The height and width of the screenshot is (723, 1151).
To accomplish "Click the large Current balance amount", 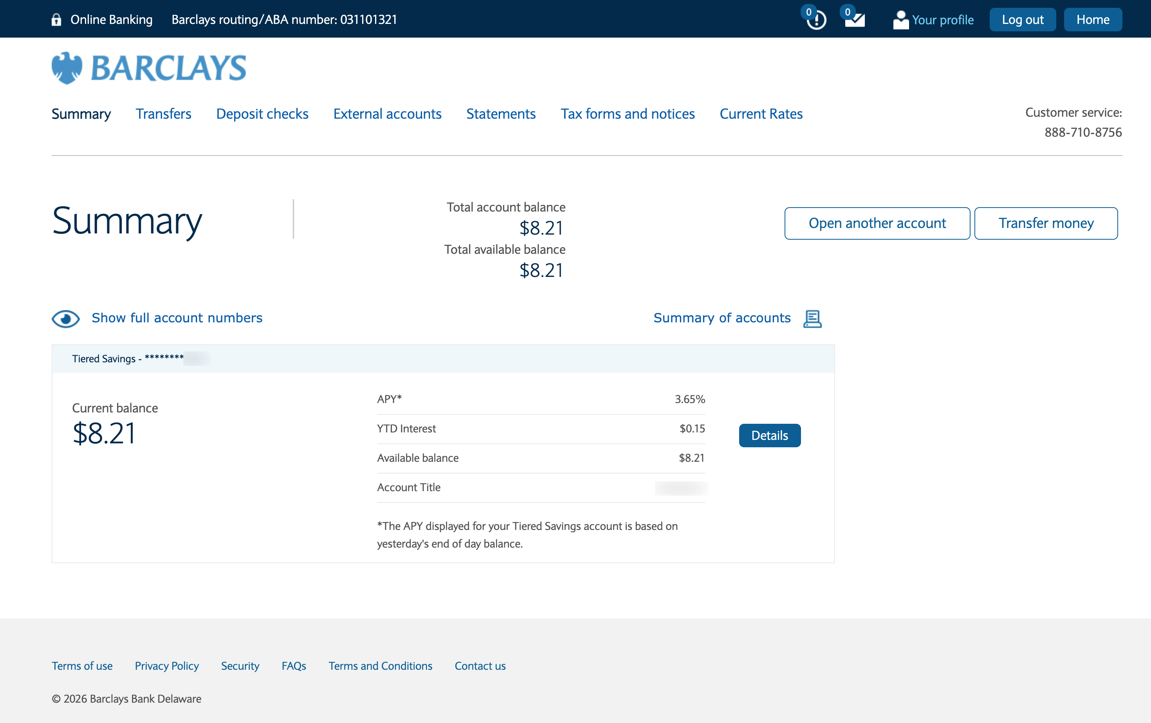I will click(104, 433).
